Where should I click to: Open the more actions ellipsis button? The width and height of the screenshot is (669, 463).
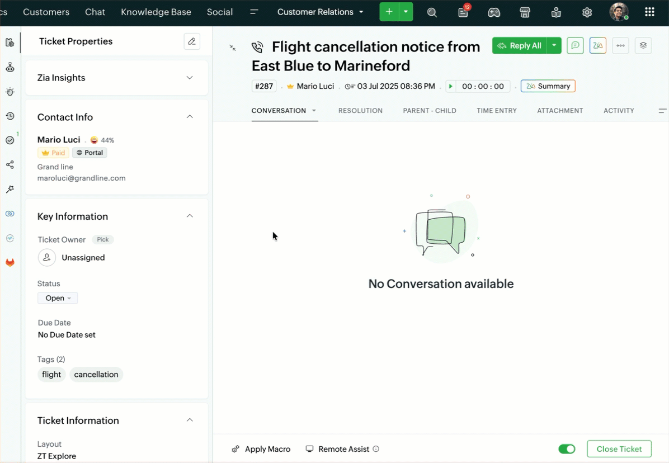pyautogui.click(x=620, y=46)
